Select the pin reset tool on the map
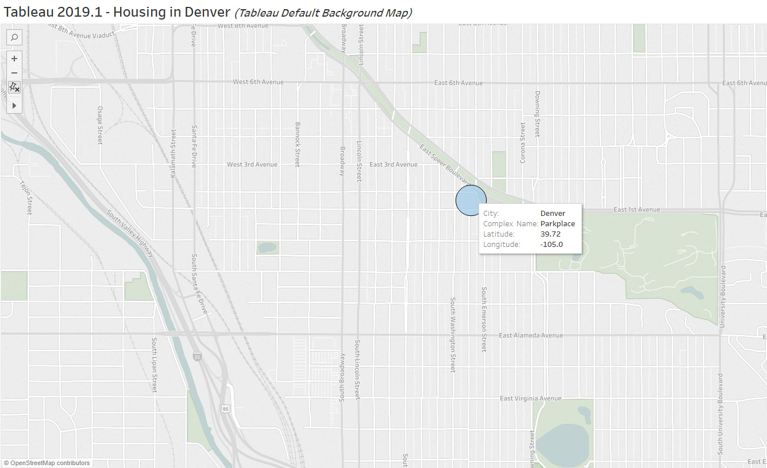 (x=14, y=87)
